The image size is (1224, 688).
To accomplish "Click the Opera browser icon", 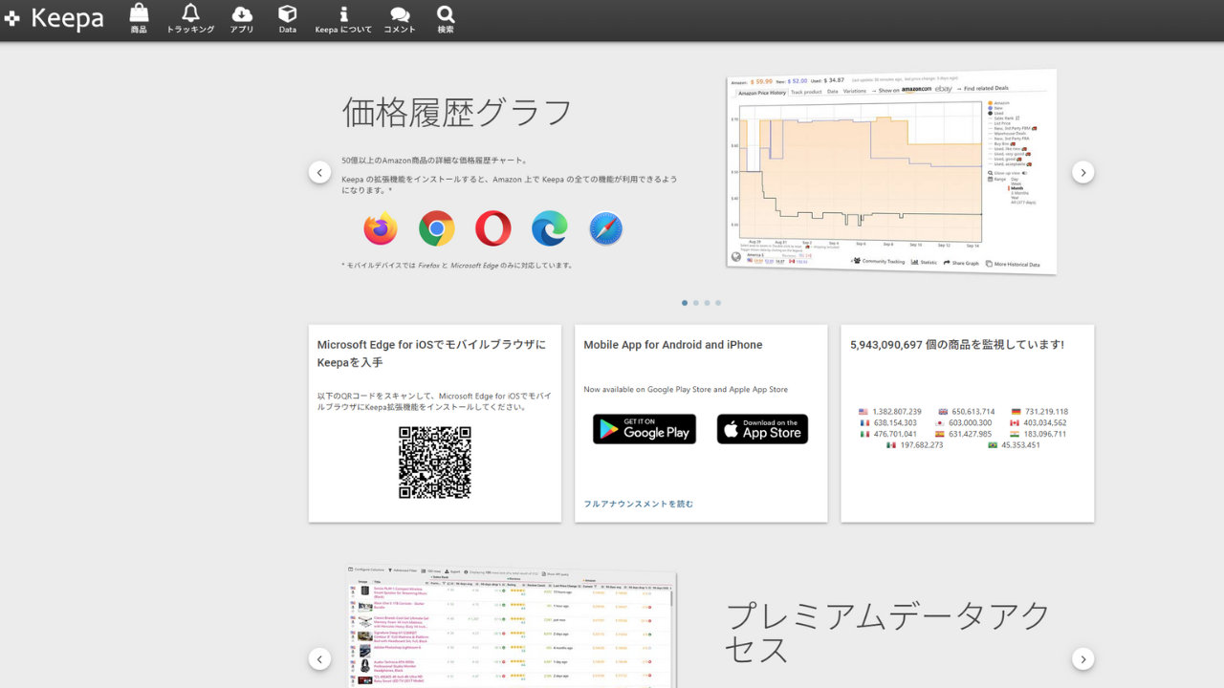I will click(x=492, y=229).
